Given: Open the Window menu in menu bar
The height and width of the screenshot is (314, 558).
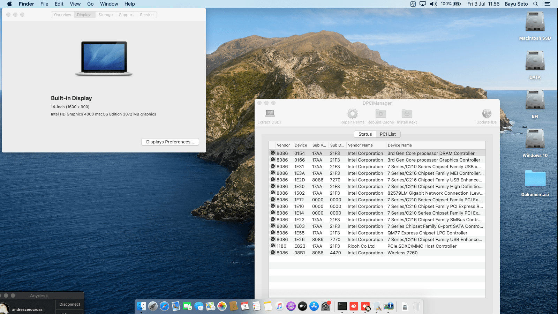Looking at the screenshot, I should [109, 4].
